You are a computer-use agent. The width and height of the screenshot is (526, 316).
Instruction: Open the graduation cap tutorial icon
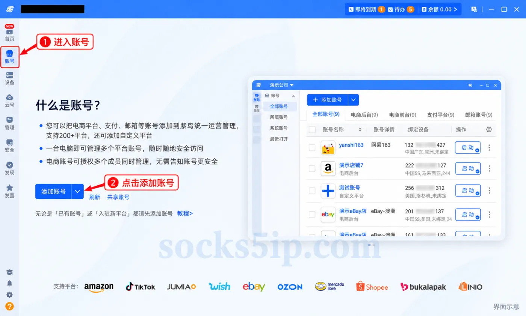[10, 272]
